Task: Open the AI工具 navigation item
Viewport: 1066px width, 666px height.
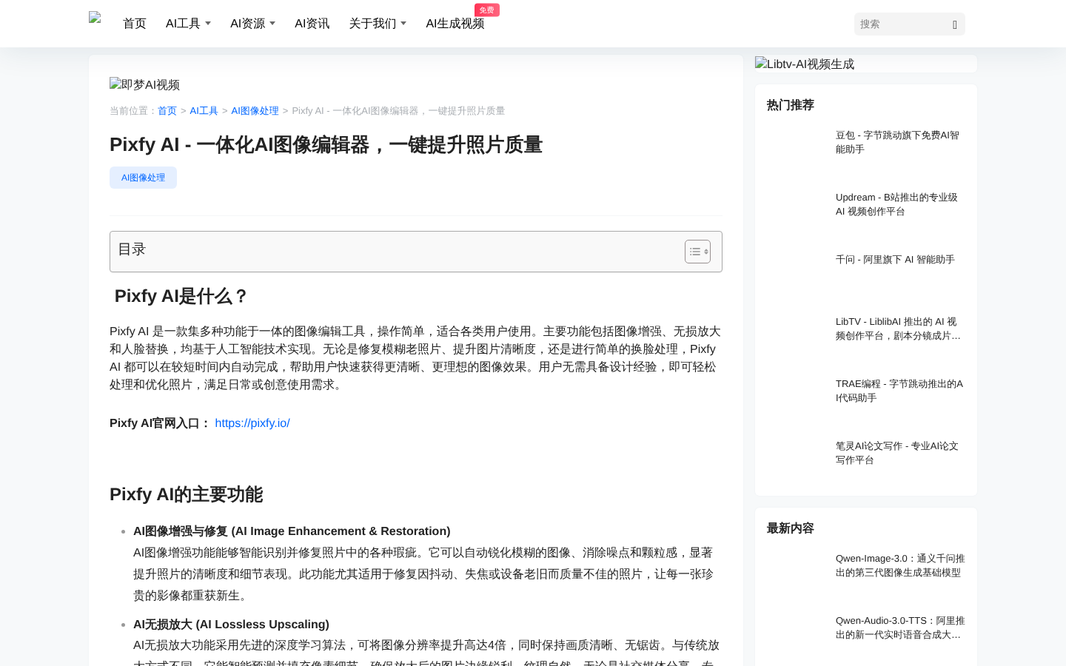Action: [183, 24]
